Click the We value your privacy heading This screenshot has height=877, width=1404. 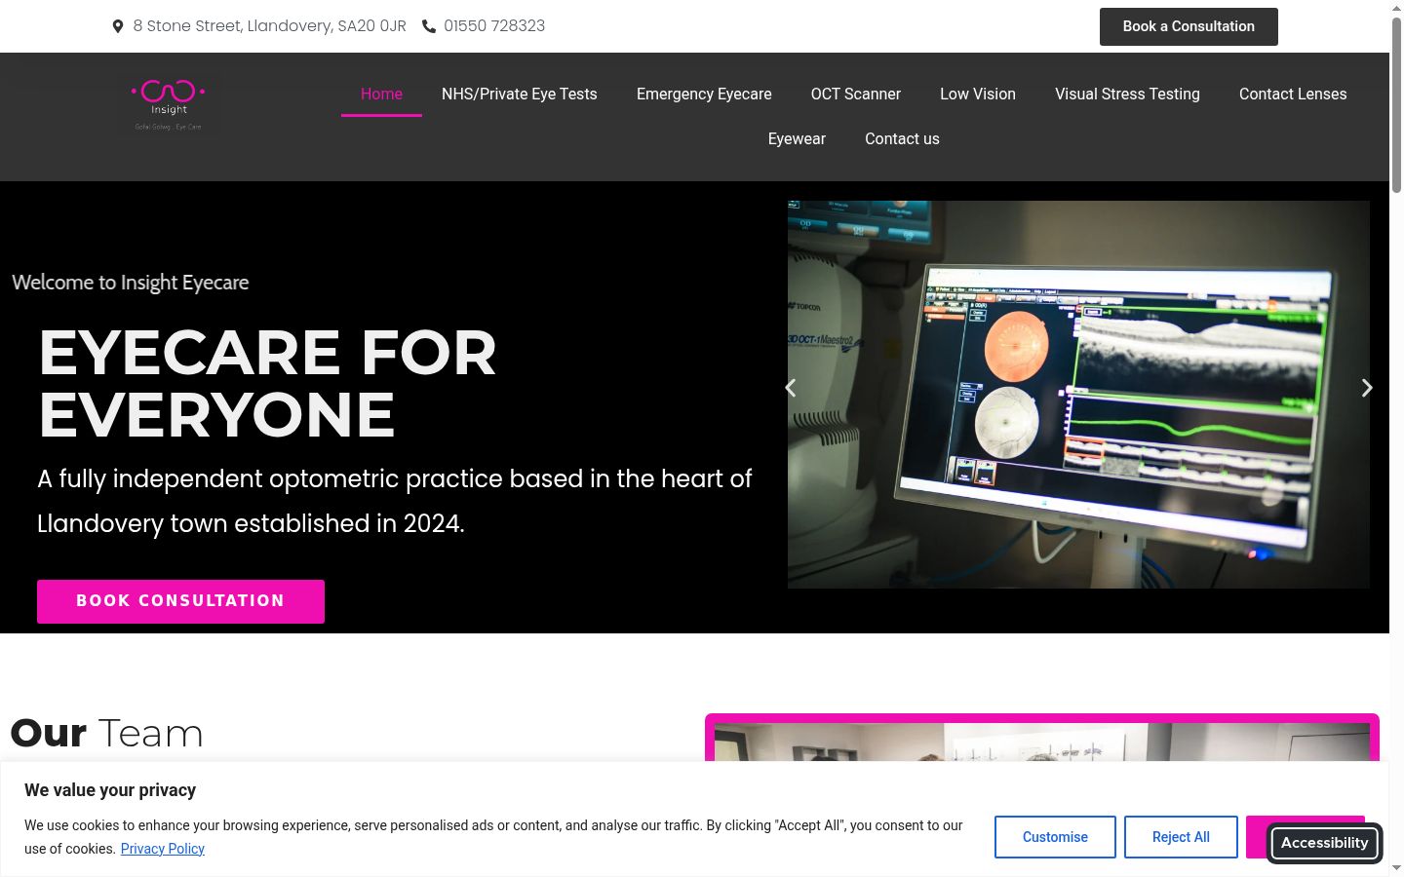(110, 790)
